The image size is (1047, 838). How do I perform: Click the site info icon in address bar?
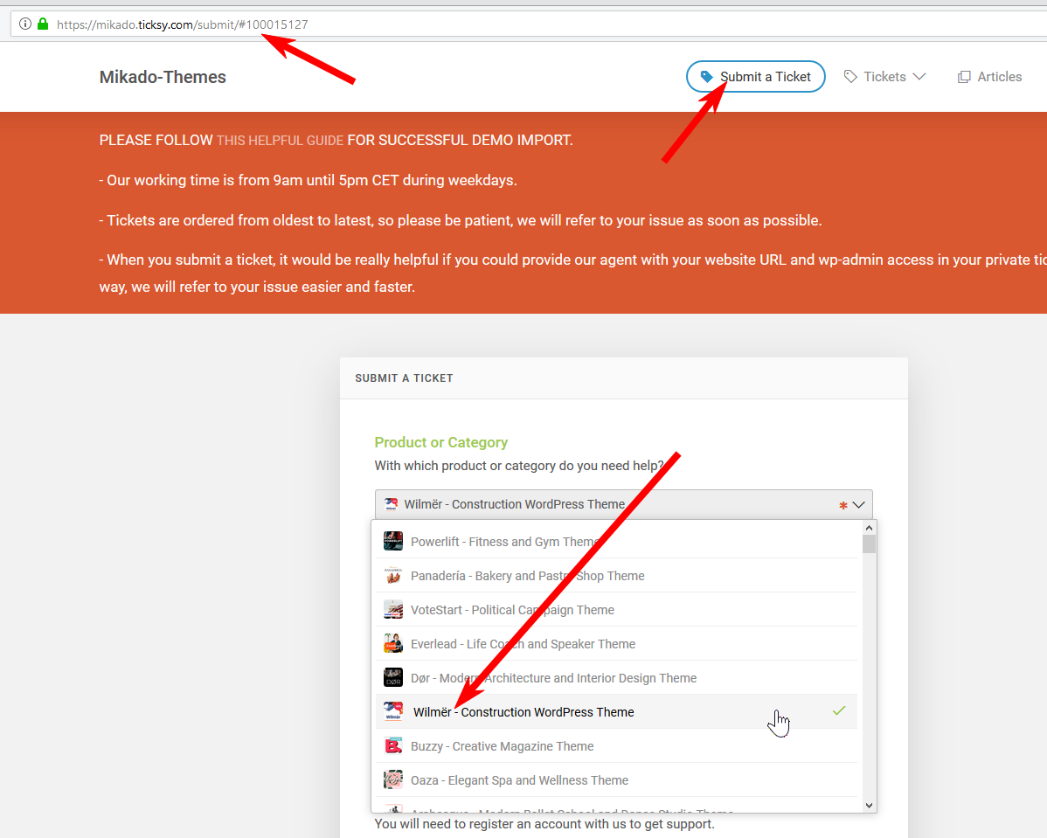(24, 24)
